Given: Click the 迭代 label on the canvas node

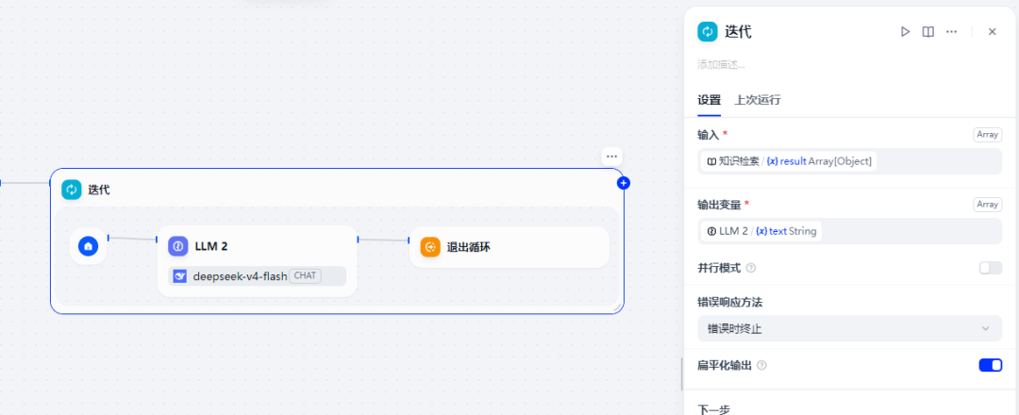Looking at the screenshot, I should 99,190.
